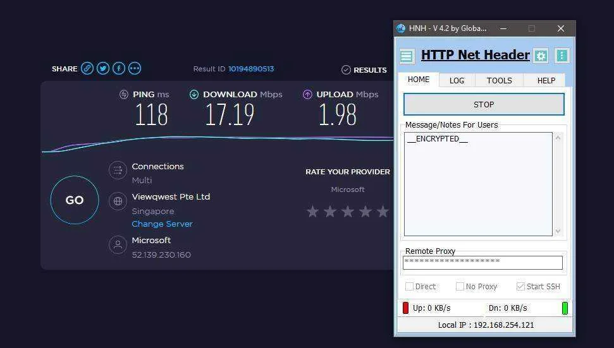Share the result on Facebook

119,68
